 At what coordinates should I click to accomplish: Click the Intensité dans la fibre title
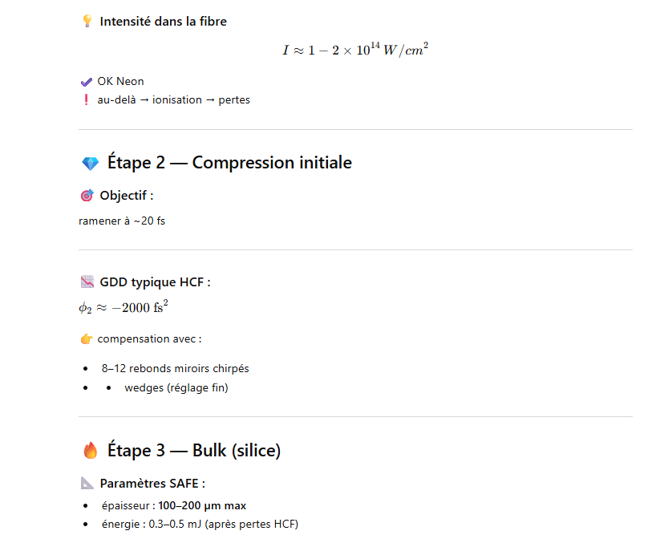click(x=163, y=22)
